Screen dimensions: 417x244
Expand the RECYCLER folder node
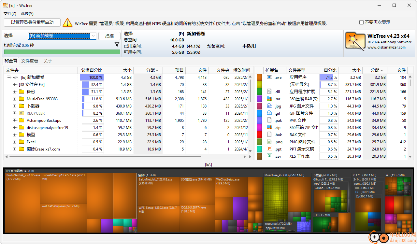tap(15, 113)
